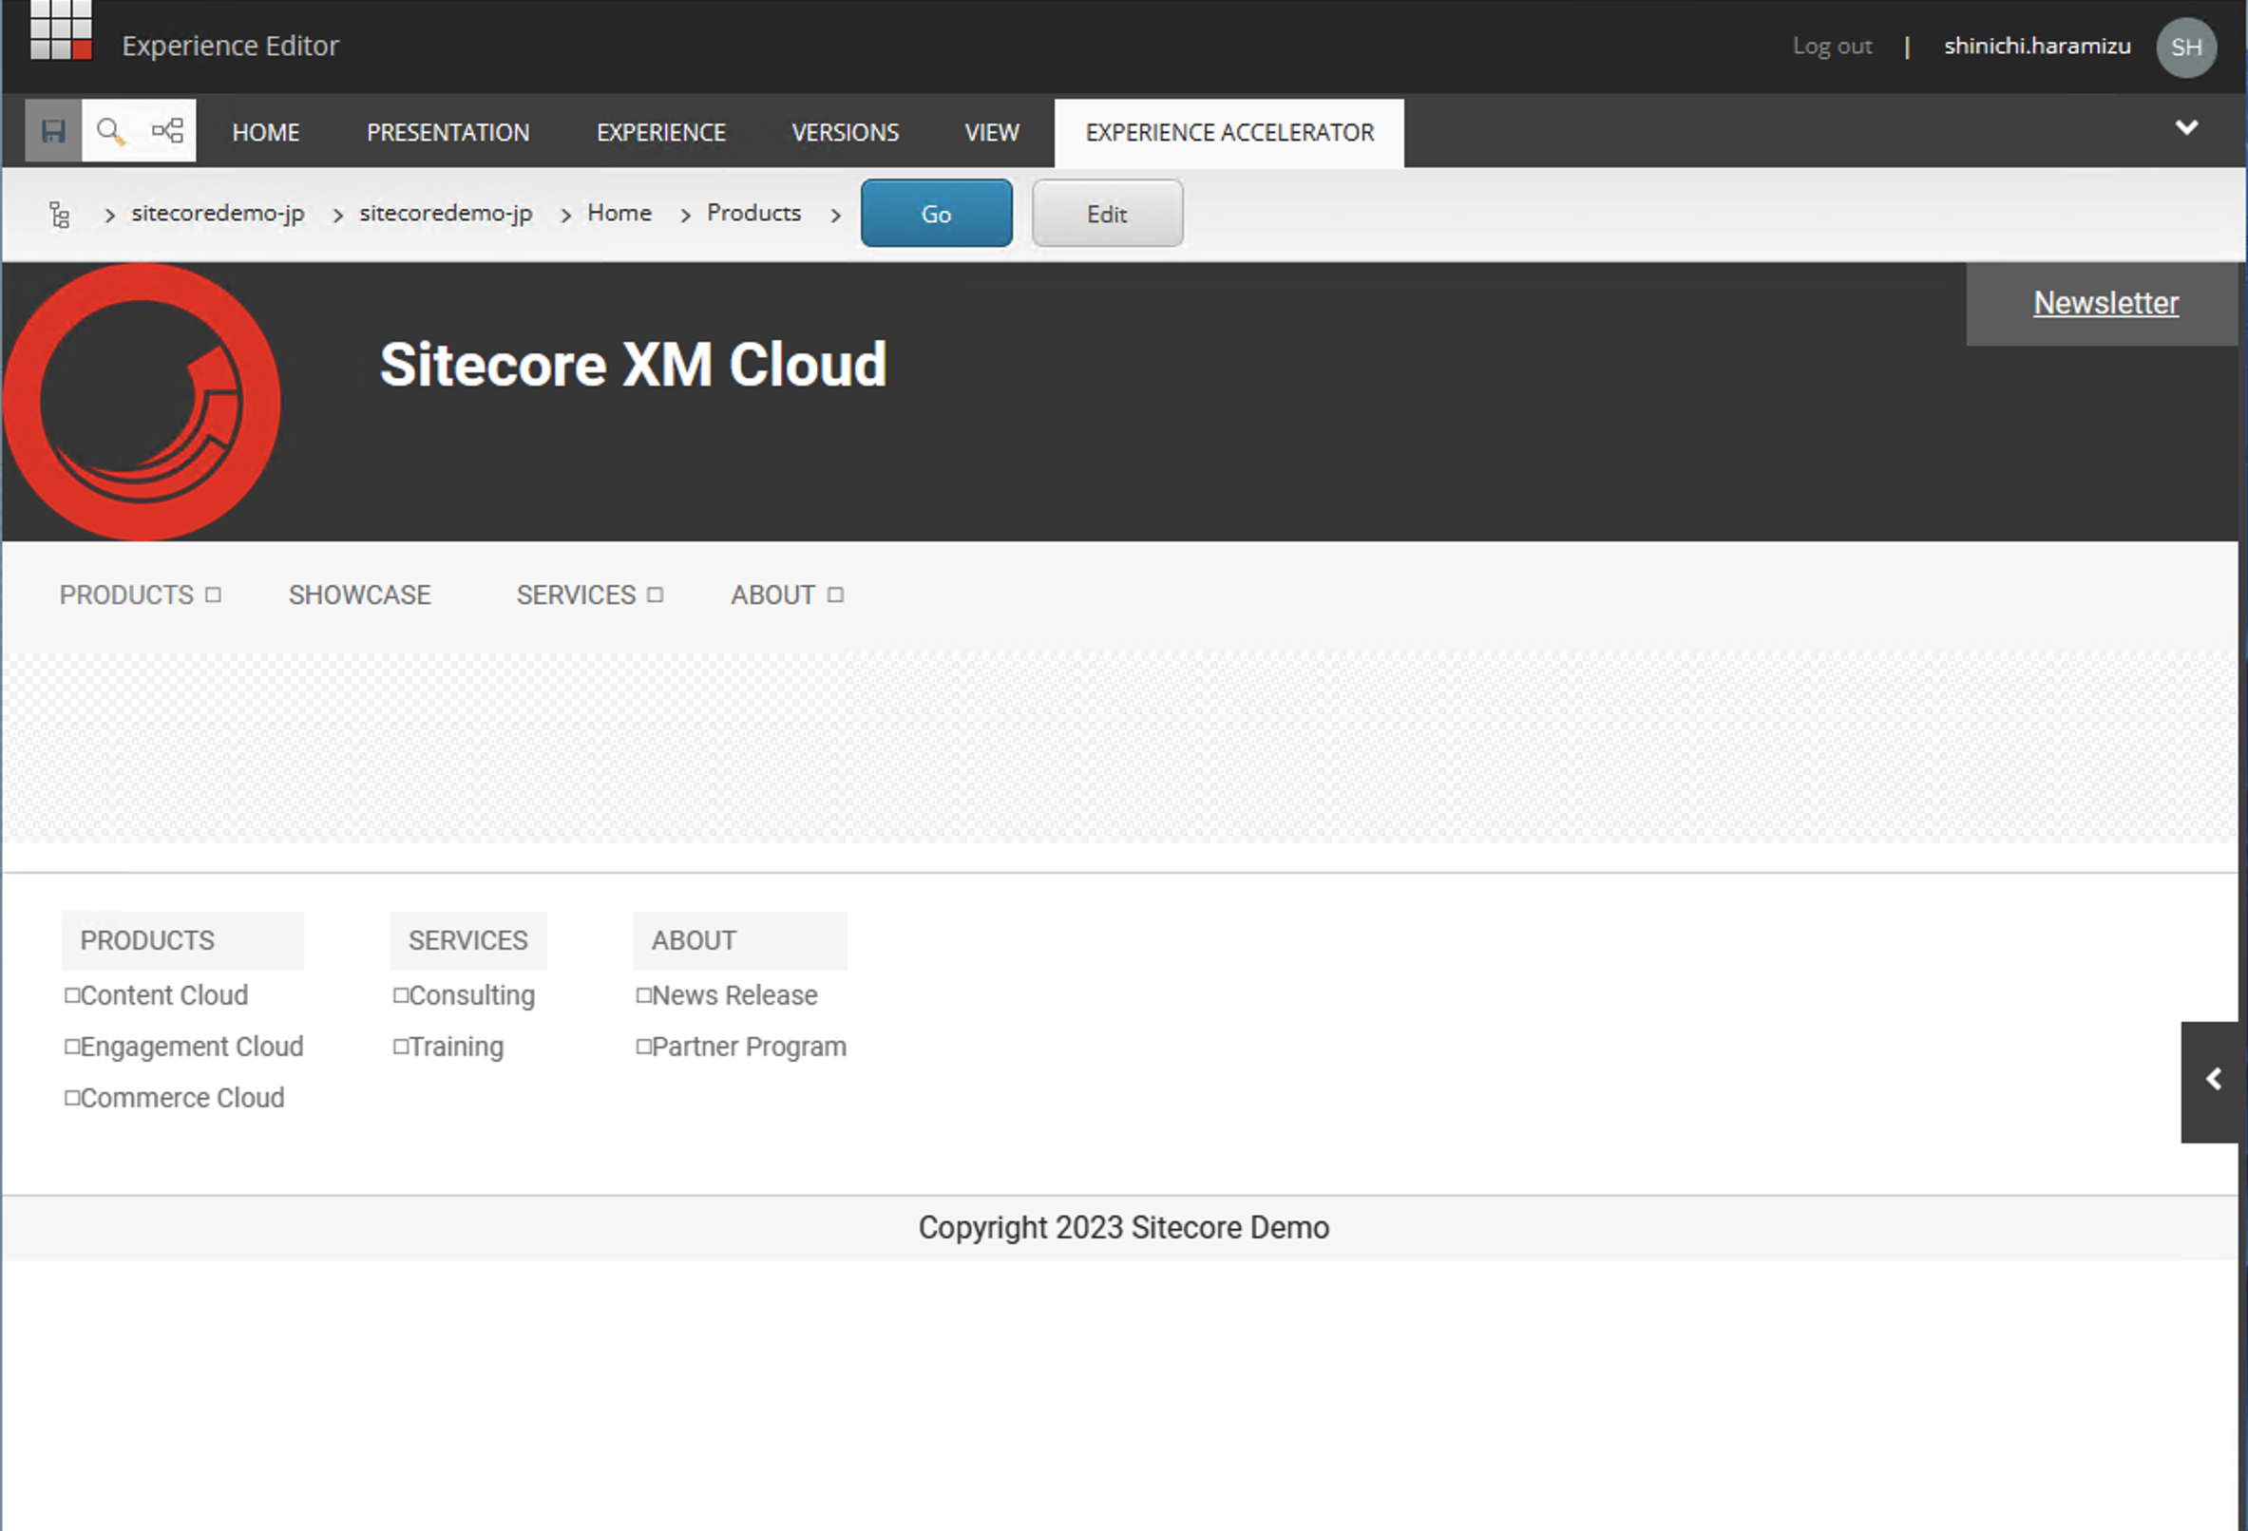Viewport: 2248px width, 1531px height.
Task: Click the empty main content placeholder
Action: click(1122, 747)
